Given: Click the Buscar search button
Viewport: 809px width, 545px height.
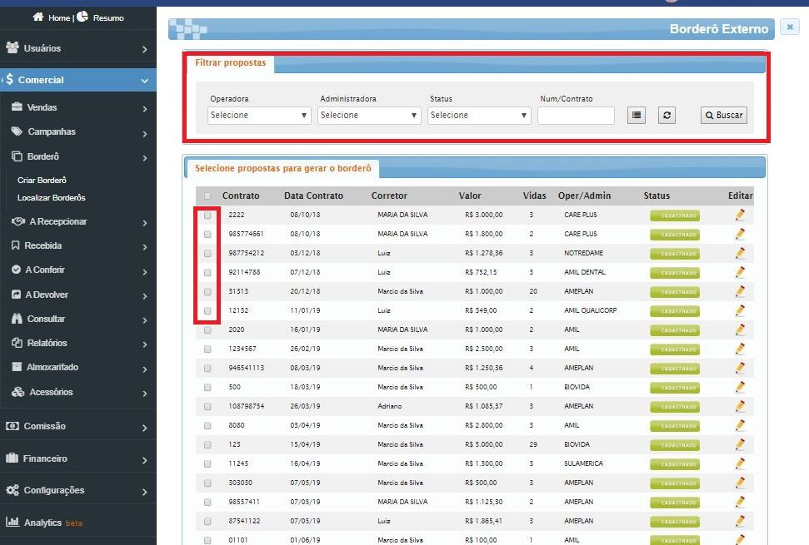Looking at the screenshot, I should [x=724, y=115].
